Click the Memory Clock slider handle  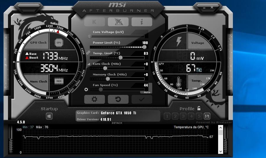coord(108,79)
